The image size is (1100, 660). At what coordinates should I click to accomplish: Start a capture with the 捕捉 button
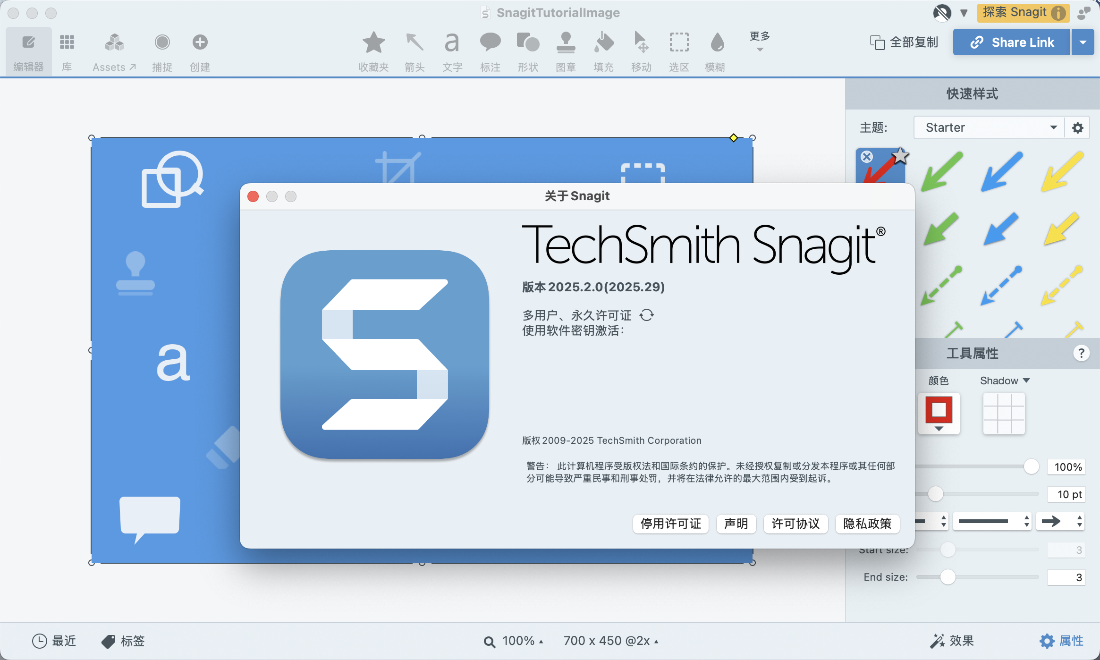[162, 52]
